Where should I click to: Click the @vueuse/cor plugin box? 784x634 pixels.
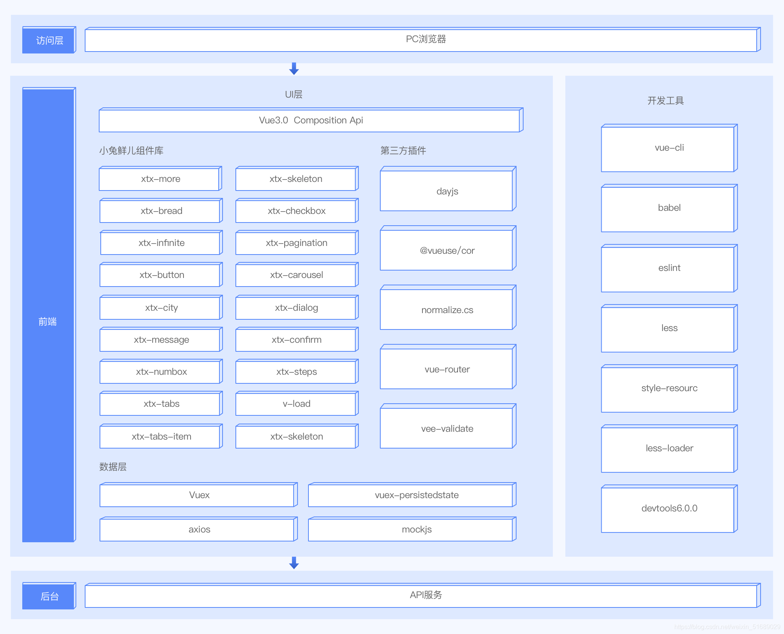[x=448, y=248]
